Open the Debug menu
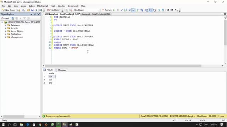This screenshot has height=127, width=227. pos(32,6)
